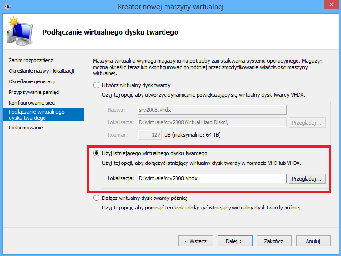341x256 pixels.
Task: Switch to 'Przypisywanie pamięci' step
Action: pyautogui.click(x=34, y=92)
